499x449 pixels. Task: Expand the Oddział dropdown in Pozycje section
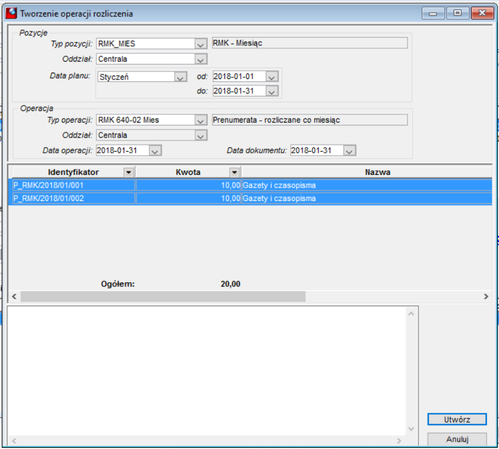pyautogui.click(x=201, y=59)
